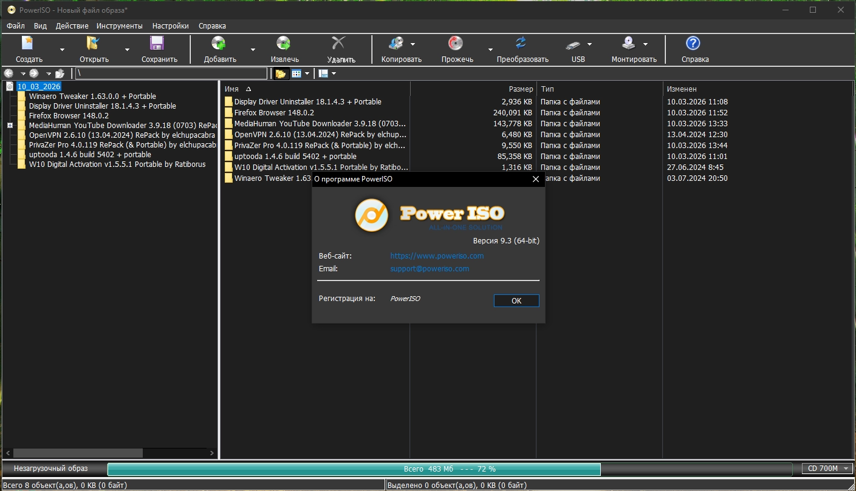Expand the MediaHuman YouTube Downloader tree node
Screen dimensions: 856x491
10,126
